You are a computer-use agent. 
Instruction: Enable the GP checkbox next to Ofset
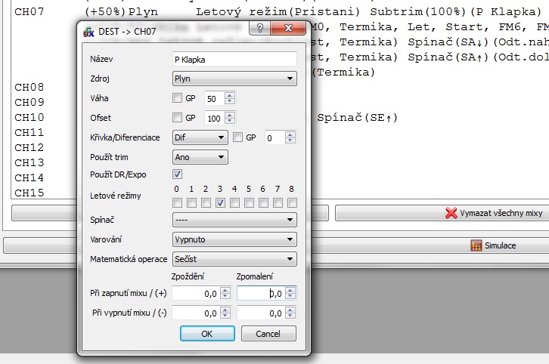[177, 118]
